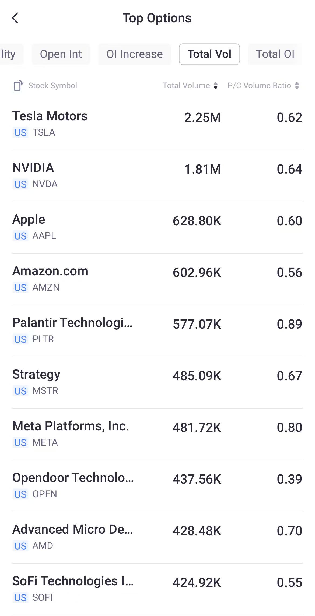Select Meta Platforms, Inc. row
Screen dimensions: 315x616
click(x=157, y=434)
